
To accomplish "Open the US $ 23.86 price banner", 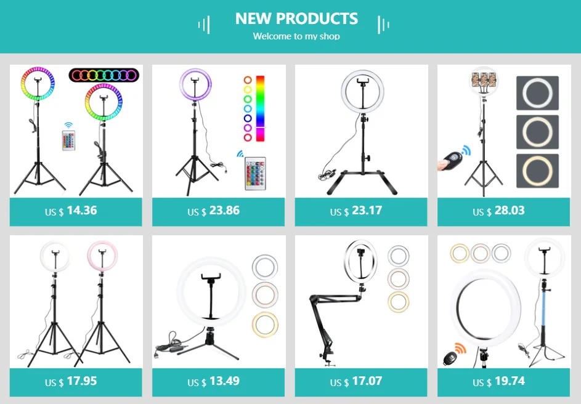I will point(218,212).
